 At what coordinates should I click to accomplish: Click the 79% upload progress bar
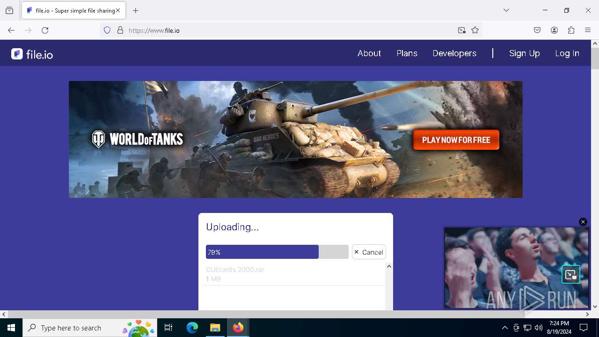(277, 252)
